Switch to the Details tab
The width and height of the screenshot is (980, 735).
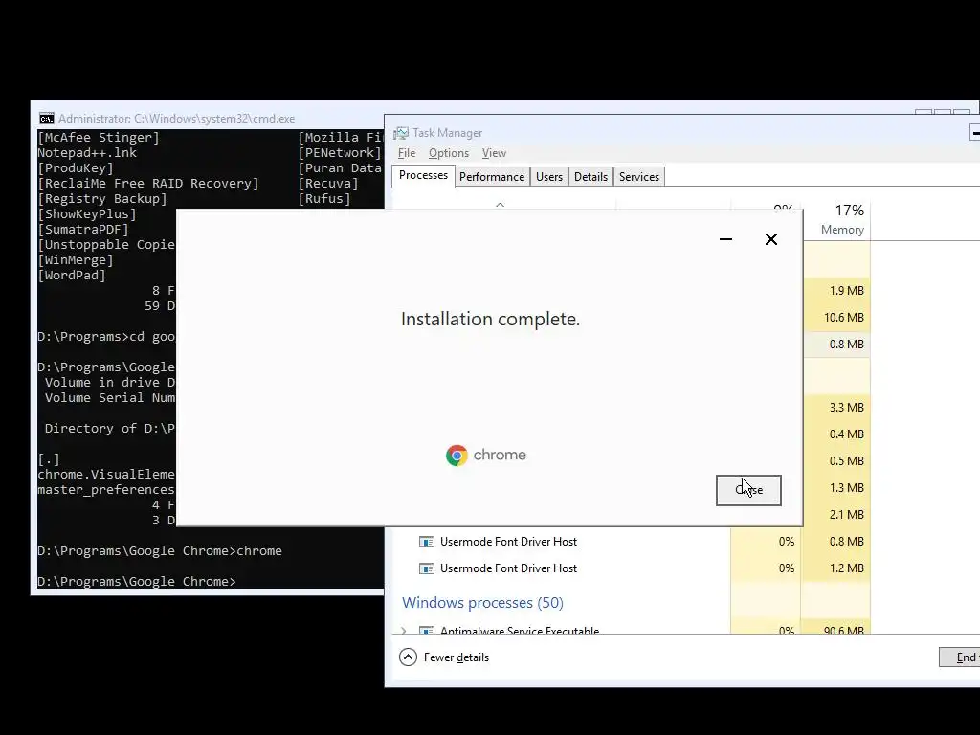pos(590,177)
